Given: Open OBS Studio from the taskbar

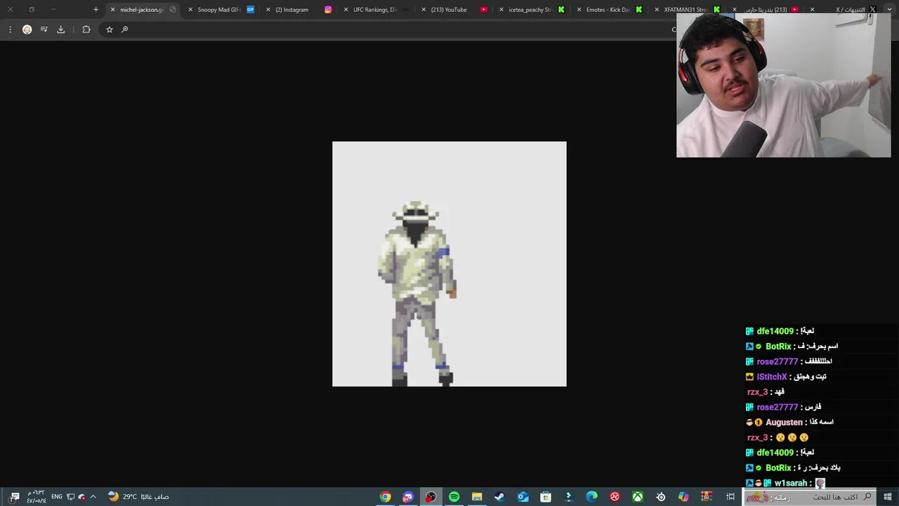Looking at the screenshot, I should (x=431, y=497).
